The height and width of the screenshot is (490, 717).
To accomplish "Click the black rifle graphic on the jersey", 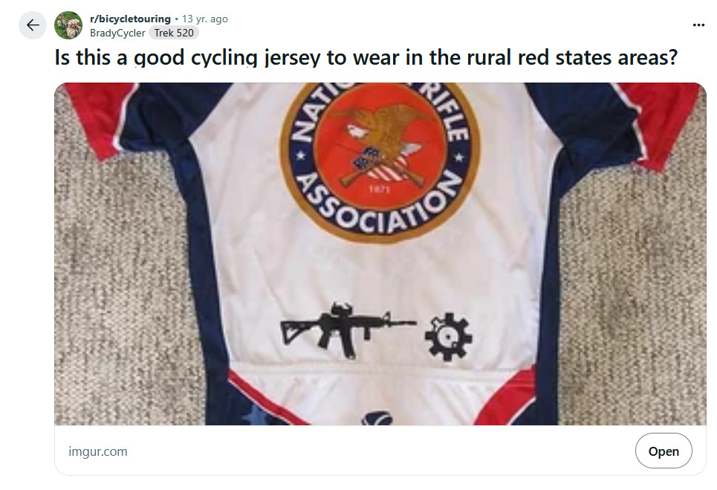I will click(x=348, y=329).
